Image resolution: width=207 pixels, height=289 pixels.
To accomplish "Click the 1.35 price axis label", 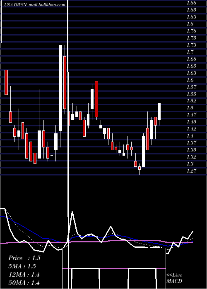I will click(191, 149).
